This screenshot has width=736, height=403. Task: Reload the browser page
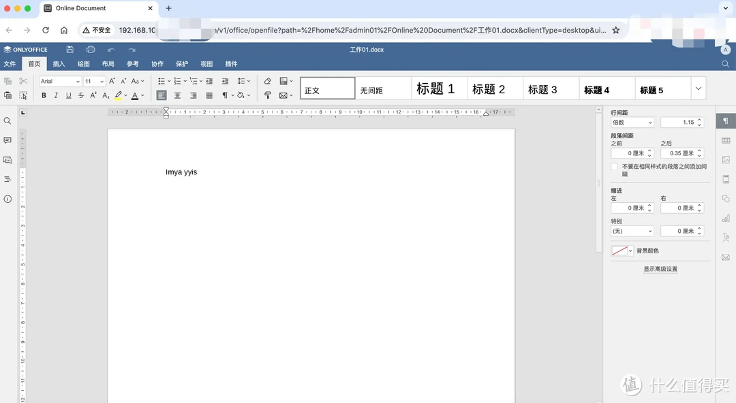coord(46,30)
